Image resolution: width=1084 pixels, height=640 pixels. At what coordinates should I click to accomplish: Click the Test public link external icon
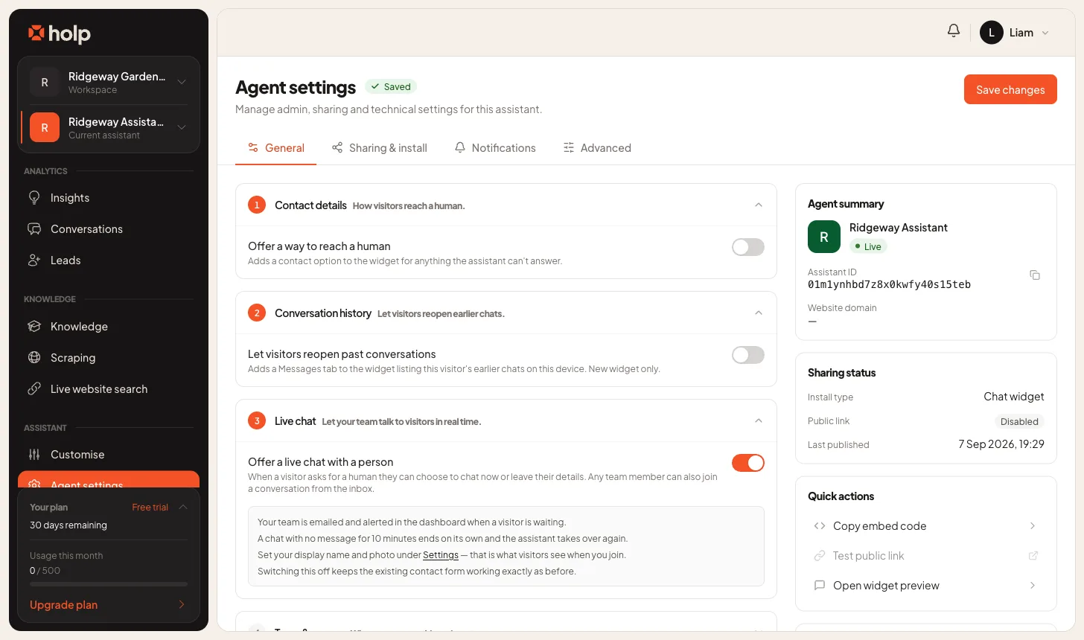click(x=1033, y=556)
